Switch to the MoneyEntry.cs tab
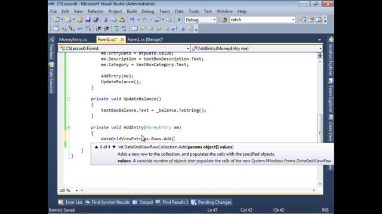The image size is (382, 214). click(73, 40)
